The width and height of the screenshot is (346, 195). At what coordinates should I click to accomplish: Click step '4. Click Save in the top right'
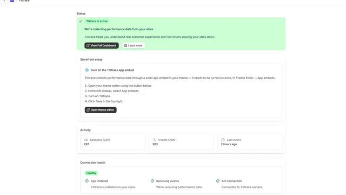click(x=104, y=101)
